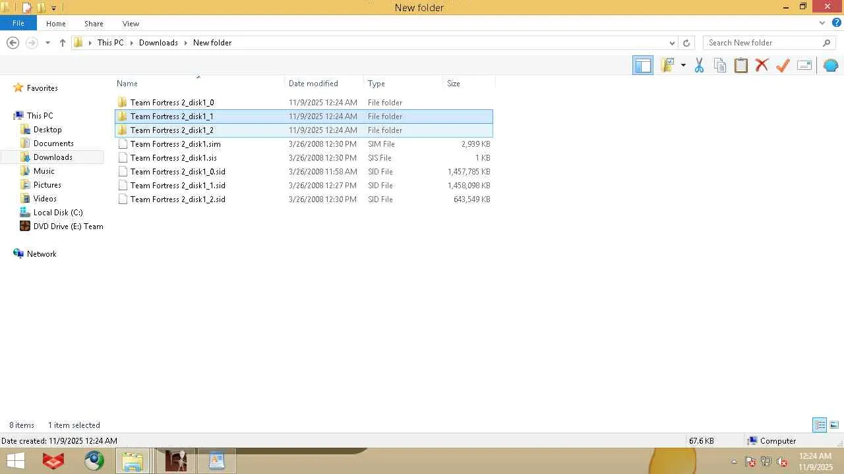Select the Team Fortress 2_disk1_1 folder
The height and width of the screenshot is (474, 844).
(x=304, y=117)
